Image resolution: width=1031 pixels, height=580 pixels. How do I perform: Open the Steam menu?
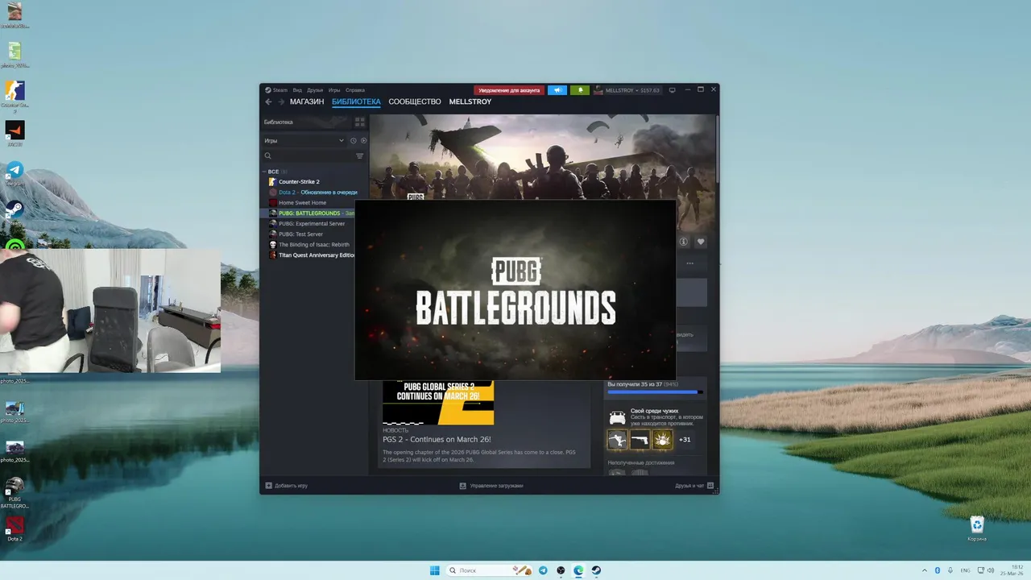click(x=279, y=90)
